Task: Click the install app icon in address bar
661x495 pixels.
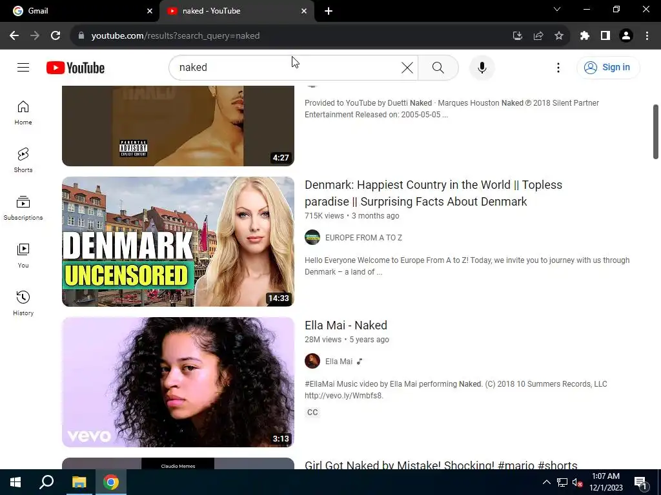Action: (517, 36)
